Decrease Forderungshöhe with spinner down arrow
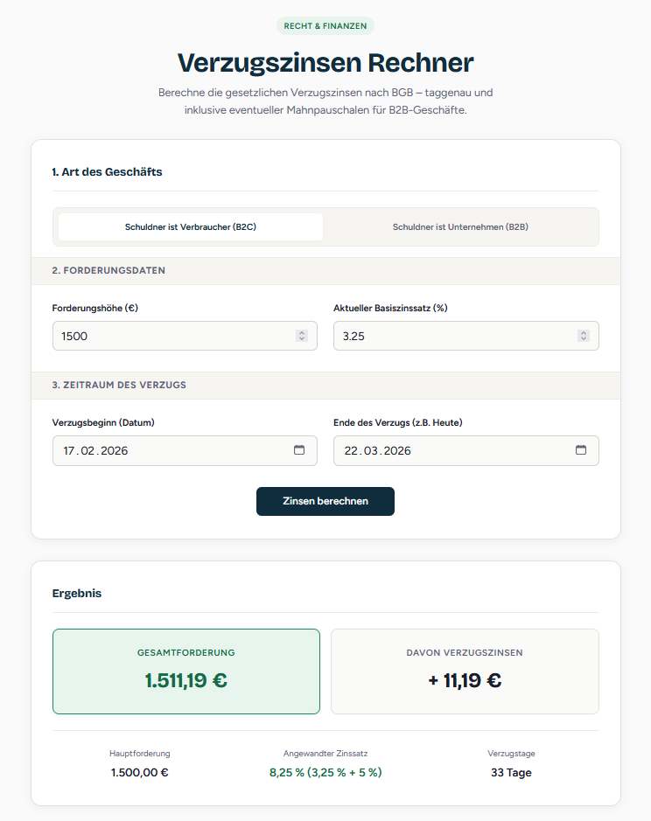The width and height of the screenshot is (651, 821). click(x=301, y=338)
